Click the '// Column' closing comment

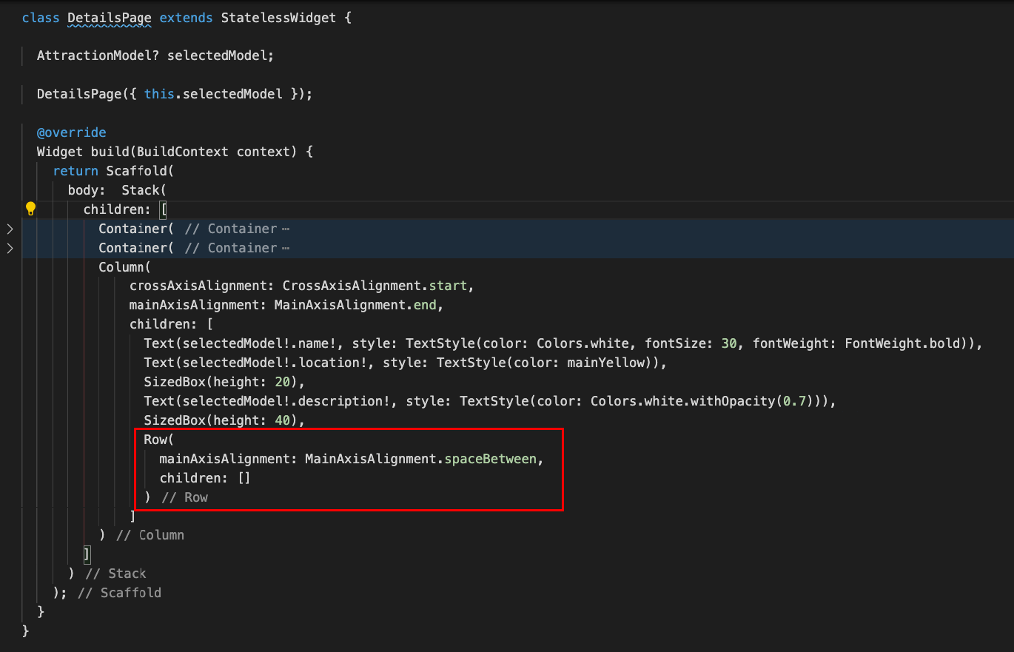(x=150, y=535)
